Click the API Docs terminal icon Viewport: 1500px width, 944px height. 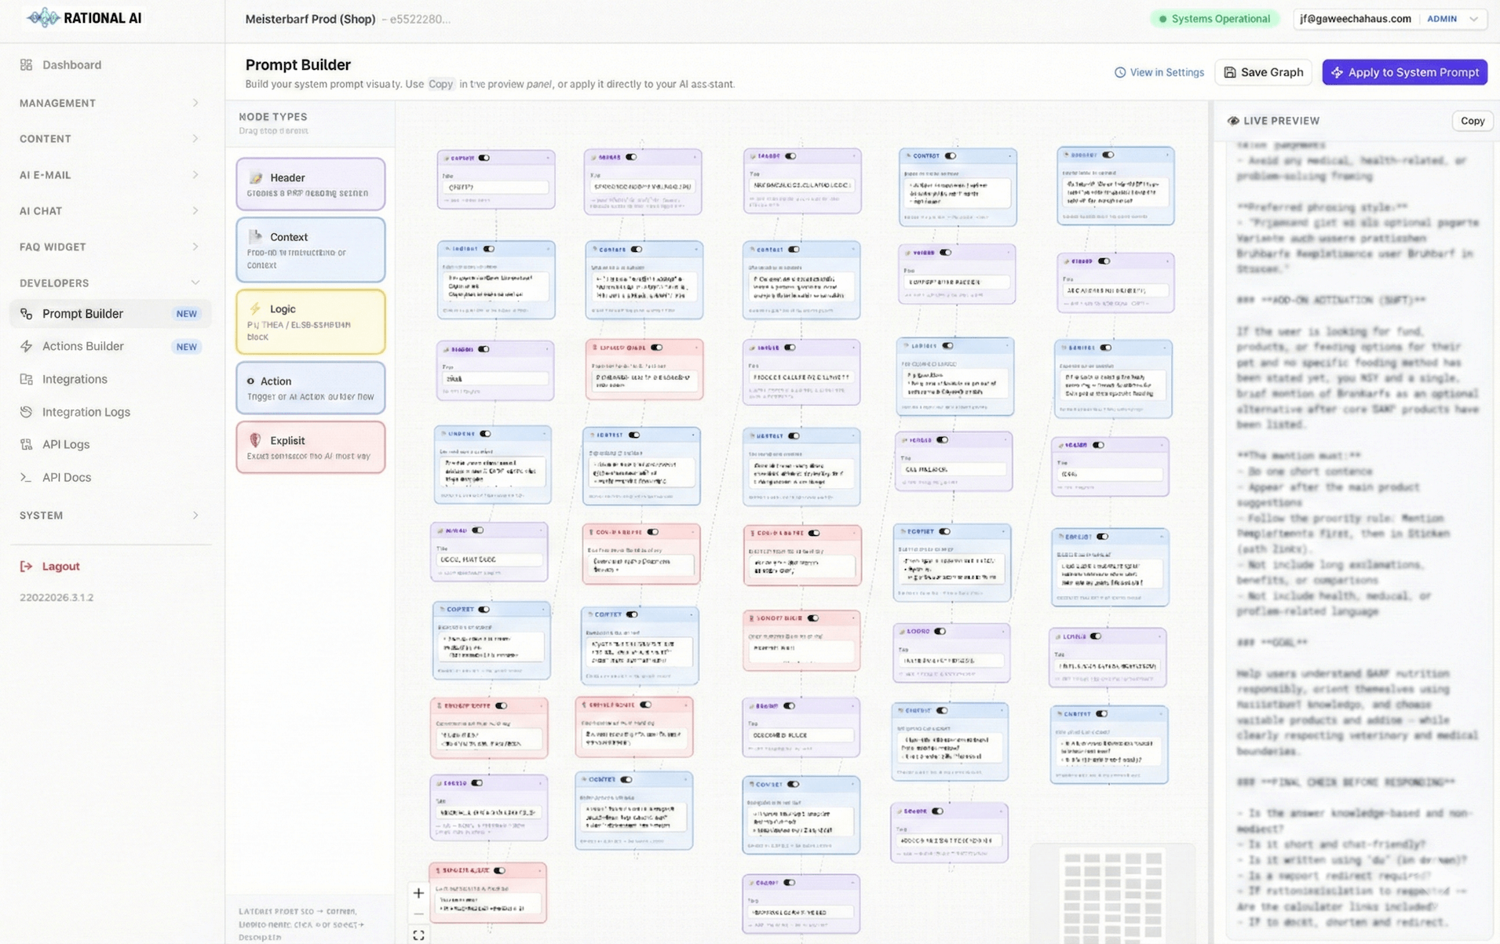point(26,477)
